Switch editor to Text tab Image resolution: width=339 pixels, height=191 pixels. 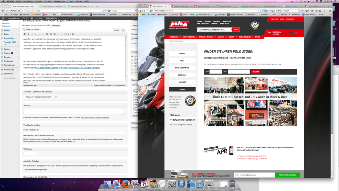click(123, 30)
